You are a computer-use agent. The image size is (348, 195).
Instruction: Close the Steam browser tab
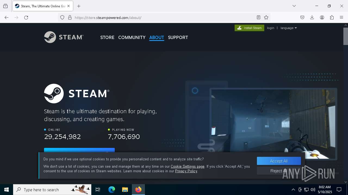coord(69,6)
